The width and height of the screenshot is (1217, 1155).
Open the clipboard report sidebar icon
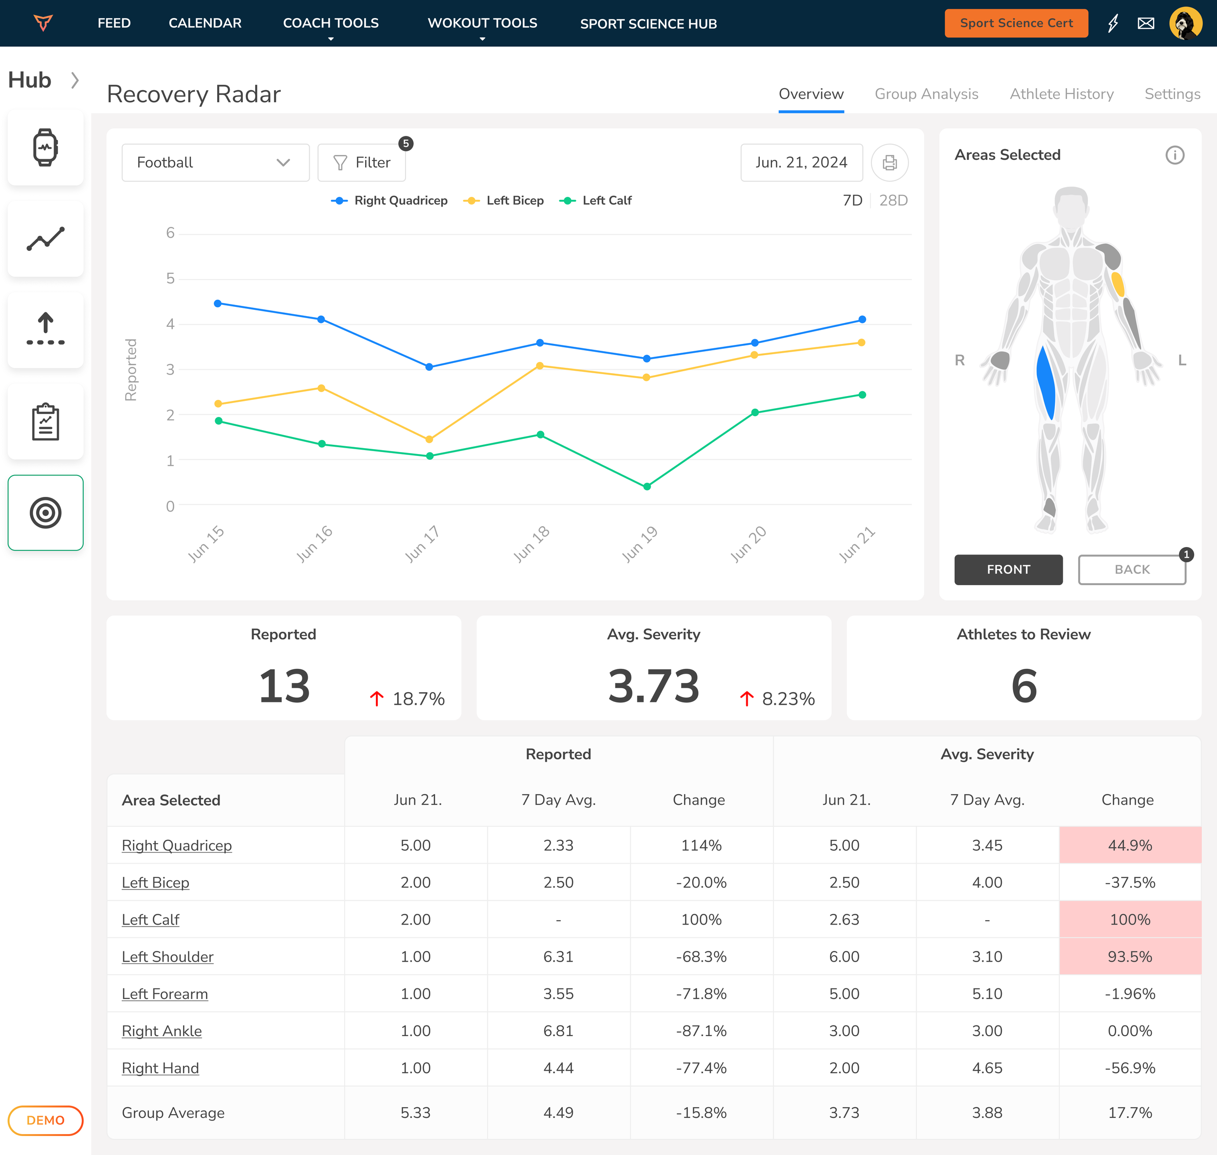46,422
